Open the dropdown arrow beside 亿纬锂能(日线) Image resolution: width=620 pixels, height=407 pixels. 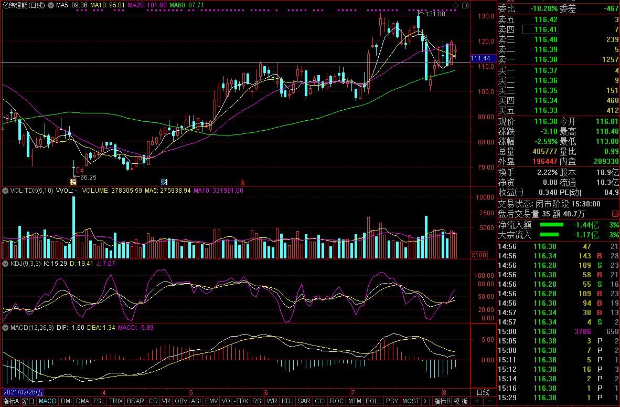coord(50,5)
